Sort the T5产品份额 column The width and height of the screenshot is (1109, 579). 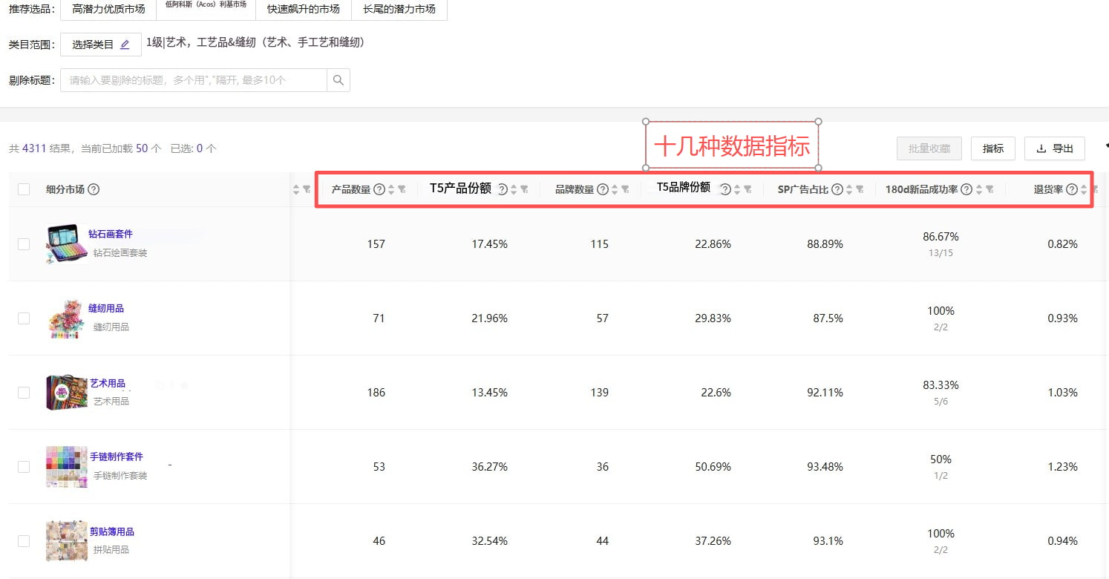click(513, 189)
